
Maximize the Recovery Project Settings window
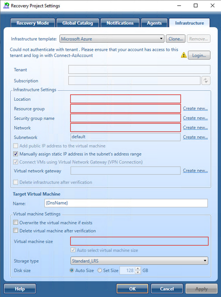196,5
